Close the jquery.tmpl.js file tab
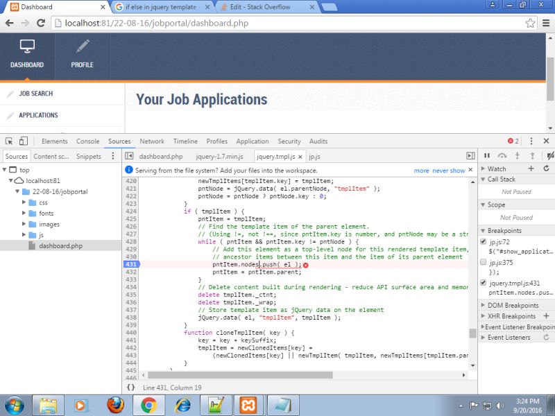 (300, 157)
